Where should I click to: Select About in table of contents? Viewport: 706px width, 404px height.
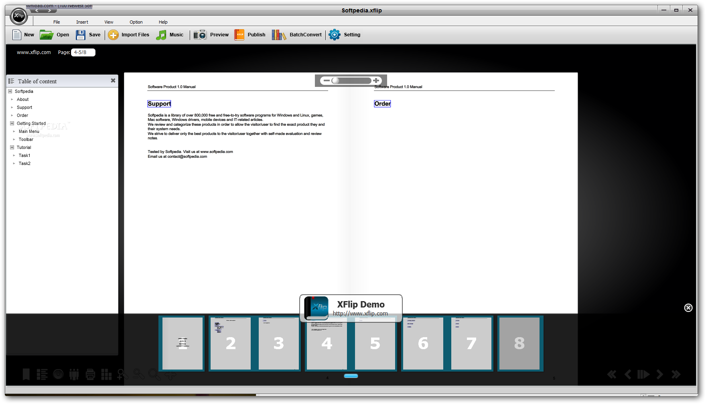23,99
